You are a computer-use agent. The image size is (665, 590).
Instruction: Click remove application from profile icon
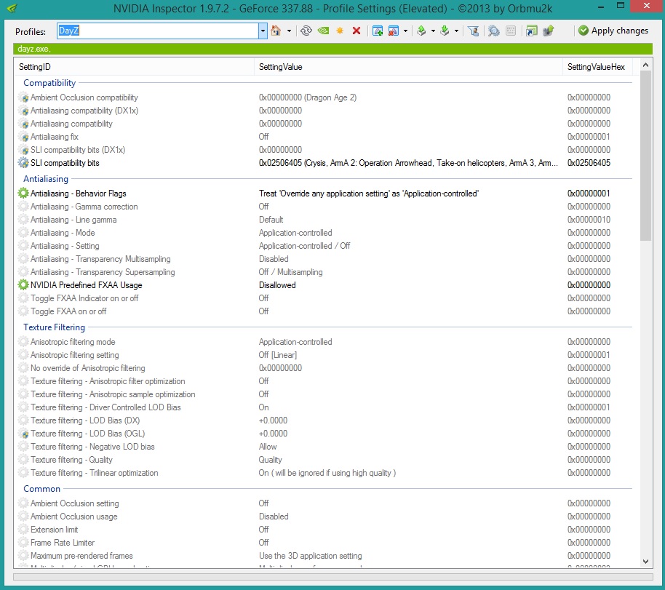point(394,31)
